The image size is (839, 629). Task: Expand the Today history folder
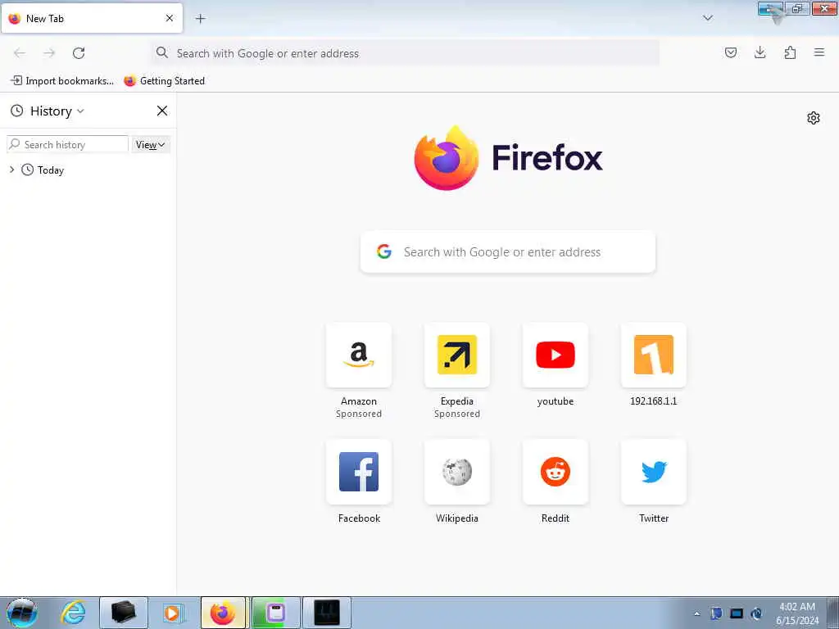click(x=11, y=170)
